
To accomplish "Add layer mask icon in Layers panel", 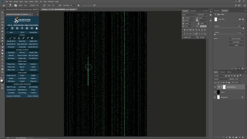I will 230,137.
